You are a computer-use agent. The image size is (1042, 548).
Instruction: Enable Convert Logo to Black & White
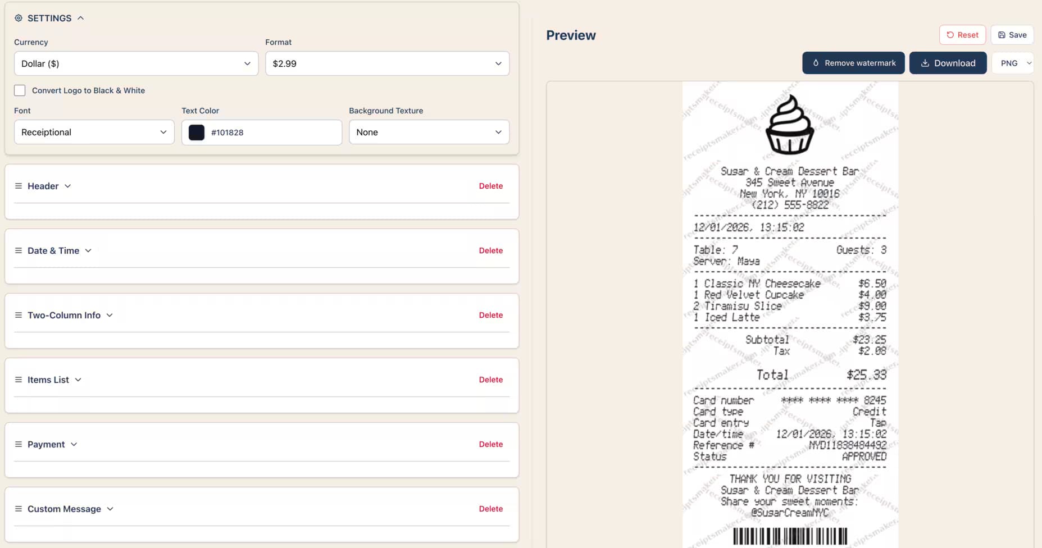pos(20,90)
